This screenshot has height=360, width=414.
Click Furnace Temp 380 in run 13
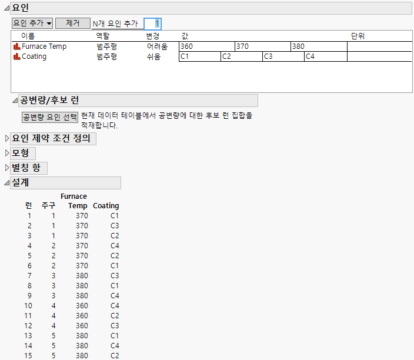(82, 336)
